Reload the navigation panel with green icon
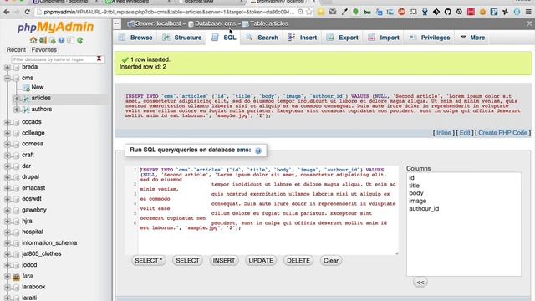The height and width of the screenshot is (301, 535). pos(80,40)
